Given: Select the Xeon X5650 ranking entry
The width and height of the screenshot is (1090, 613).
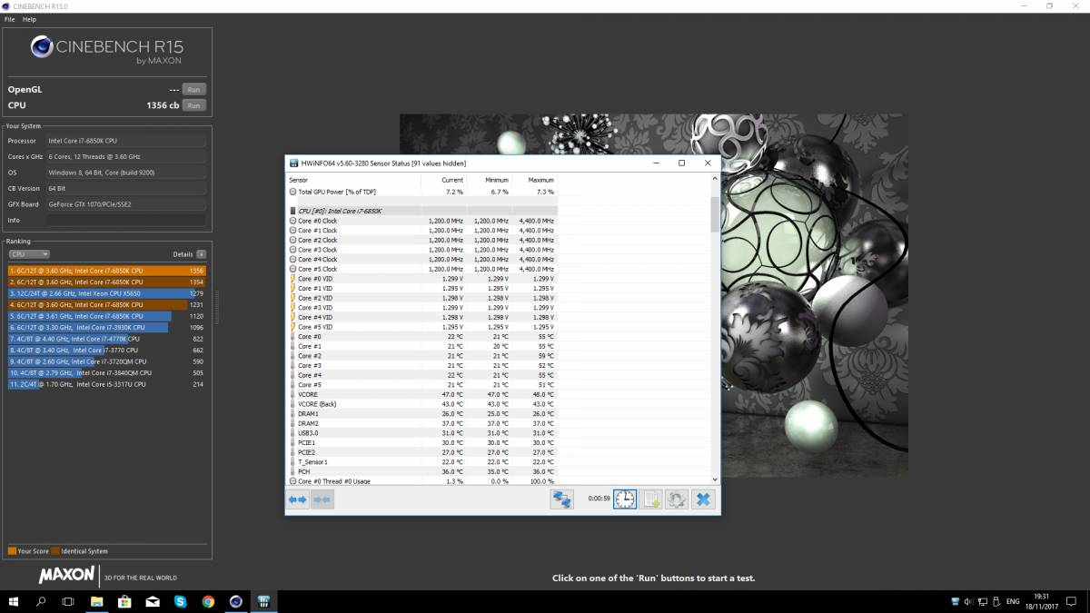Looking at the screenshot, I should click(107, 293).
